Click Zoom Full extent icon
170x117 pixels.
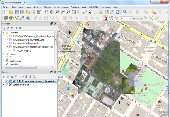[74, 12]
